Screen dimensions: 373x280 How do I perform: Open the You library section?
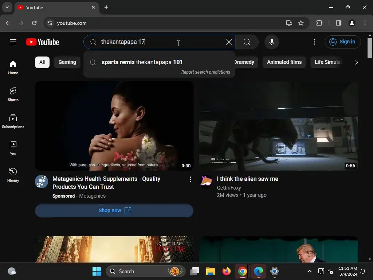pyautogui.click(x=13, y=148)
